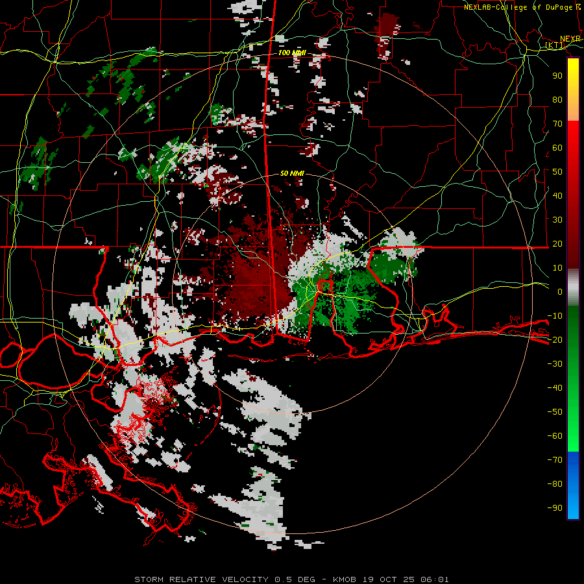Click the 90 value on the velocity scale
The image size is (584, 584).
point(557,76)
